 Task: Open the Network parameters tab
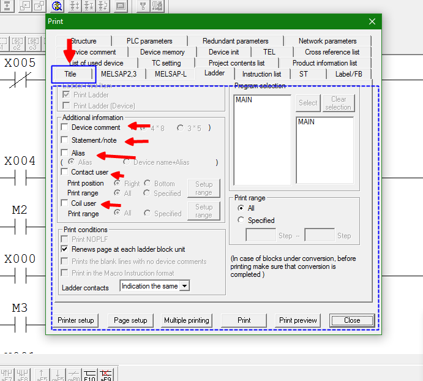coord(328,41)
